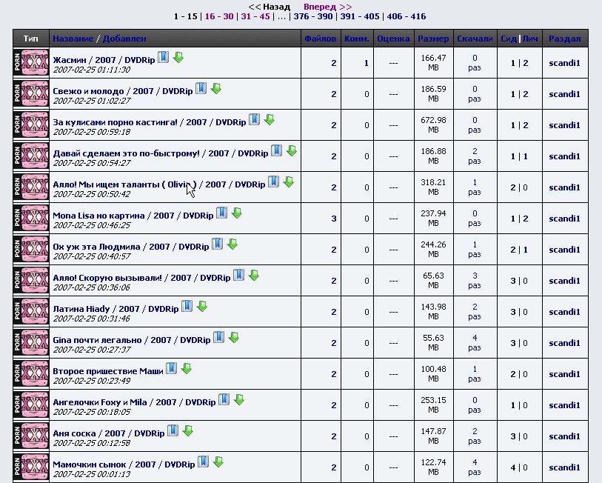
Task: View the 3 files of Mona Lisa но картина
Action: point(334,219)
